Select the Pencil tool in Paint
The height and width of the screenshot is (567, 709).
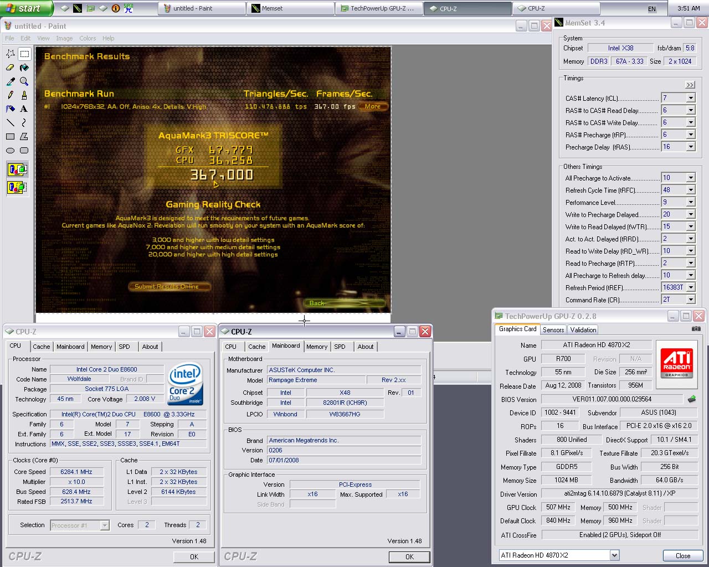pos(11,95)
